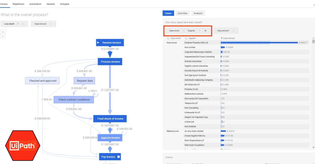The width and height of the screenshot is (315, 164).
Task: Click the cases table vertical scrollbar
Action: click(x=313, y=42)
